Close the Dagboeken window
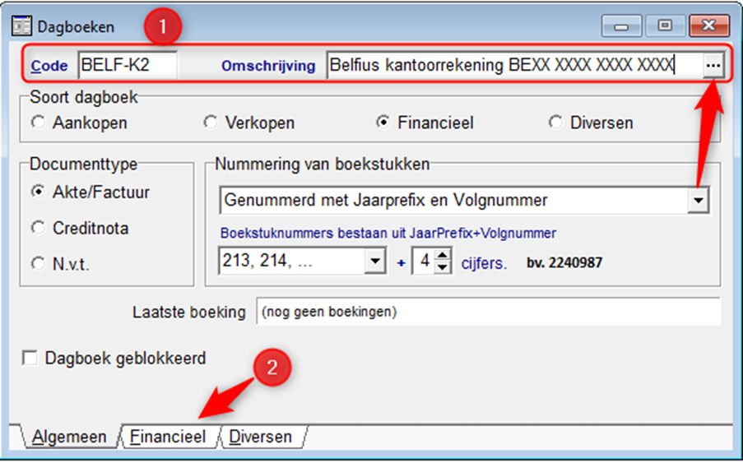This screenshot has width=743, height=463. (x=709, y=26)
